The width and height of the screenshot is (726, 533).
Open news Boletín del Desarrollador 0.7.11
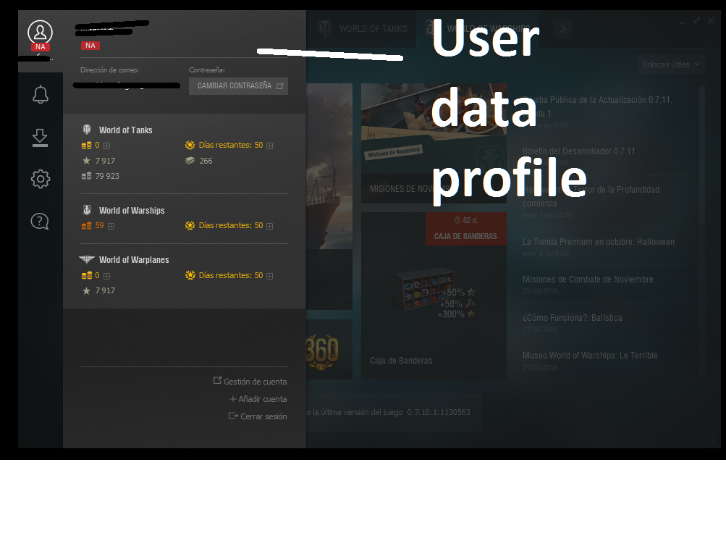point(579,151)
